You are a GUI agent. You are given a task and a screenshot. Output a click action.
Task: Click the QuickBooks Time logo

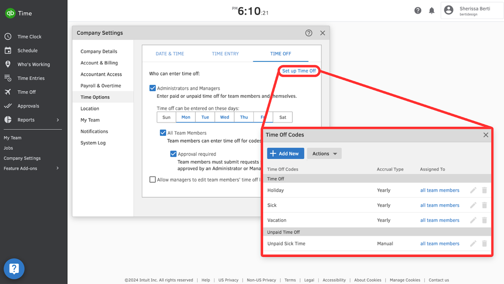point(18,13)
